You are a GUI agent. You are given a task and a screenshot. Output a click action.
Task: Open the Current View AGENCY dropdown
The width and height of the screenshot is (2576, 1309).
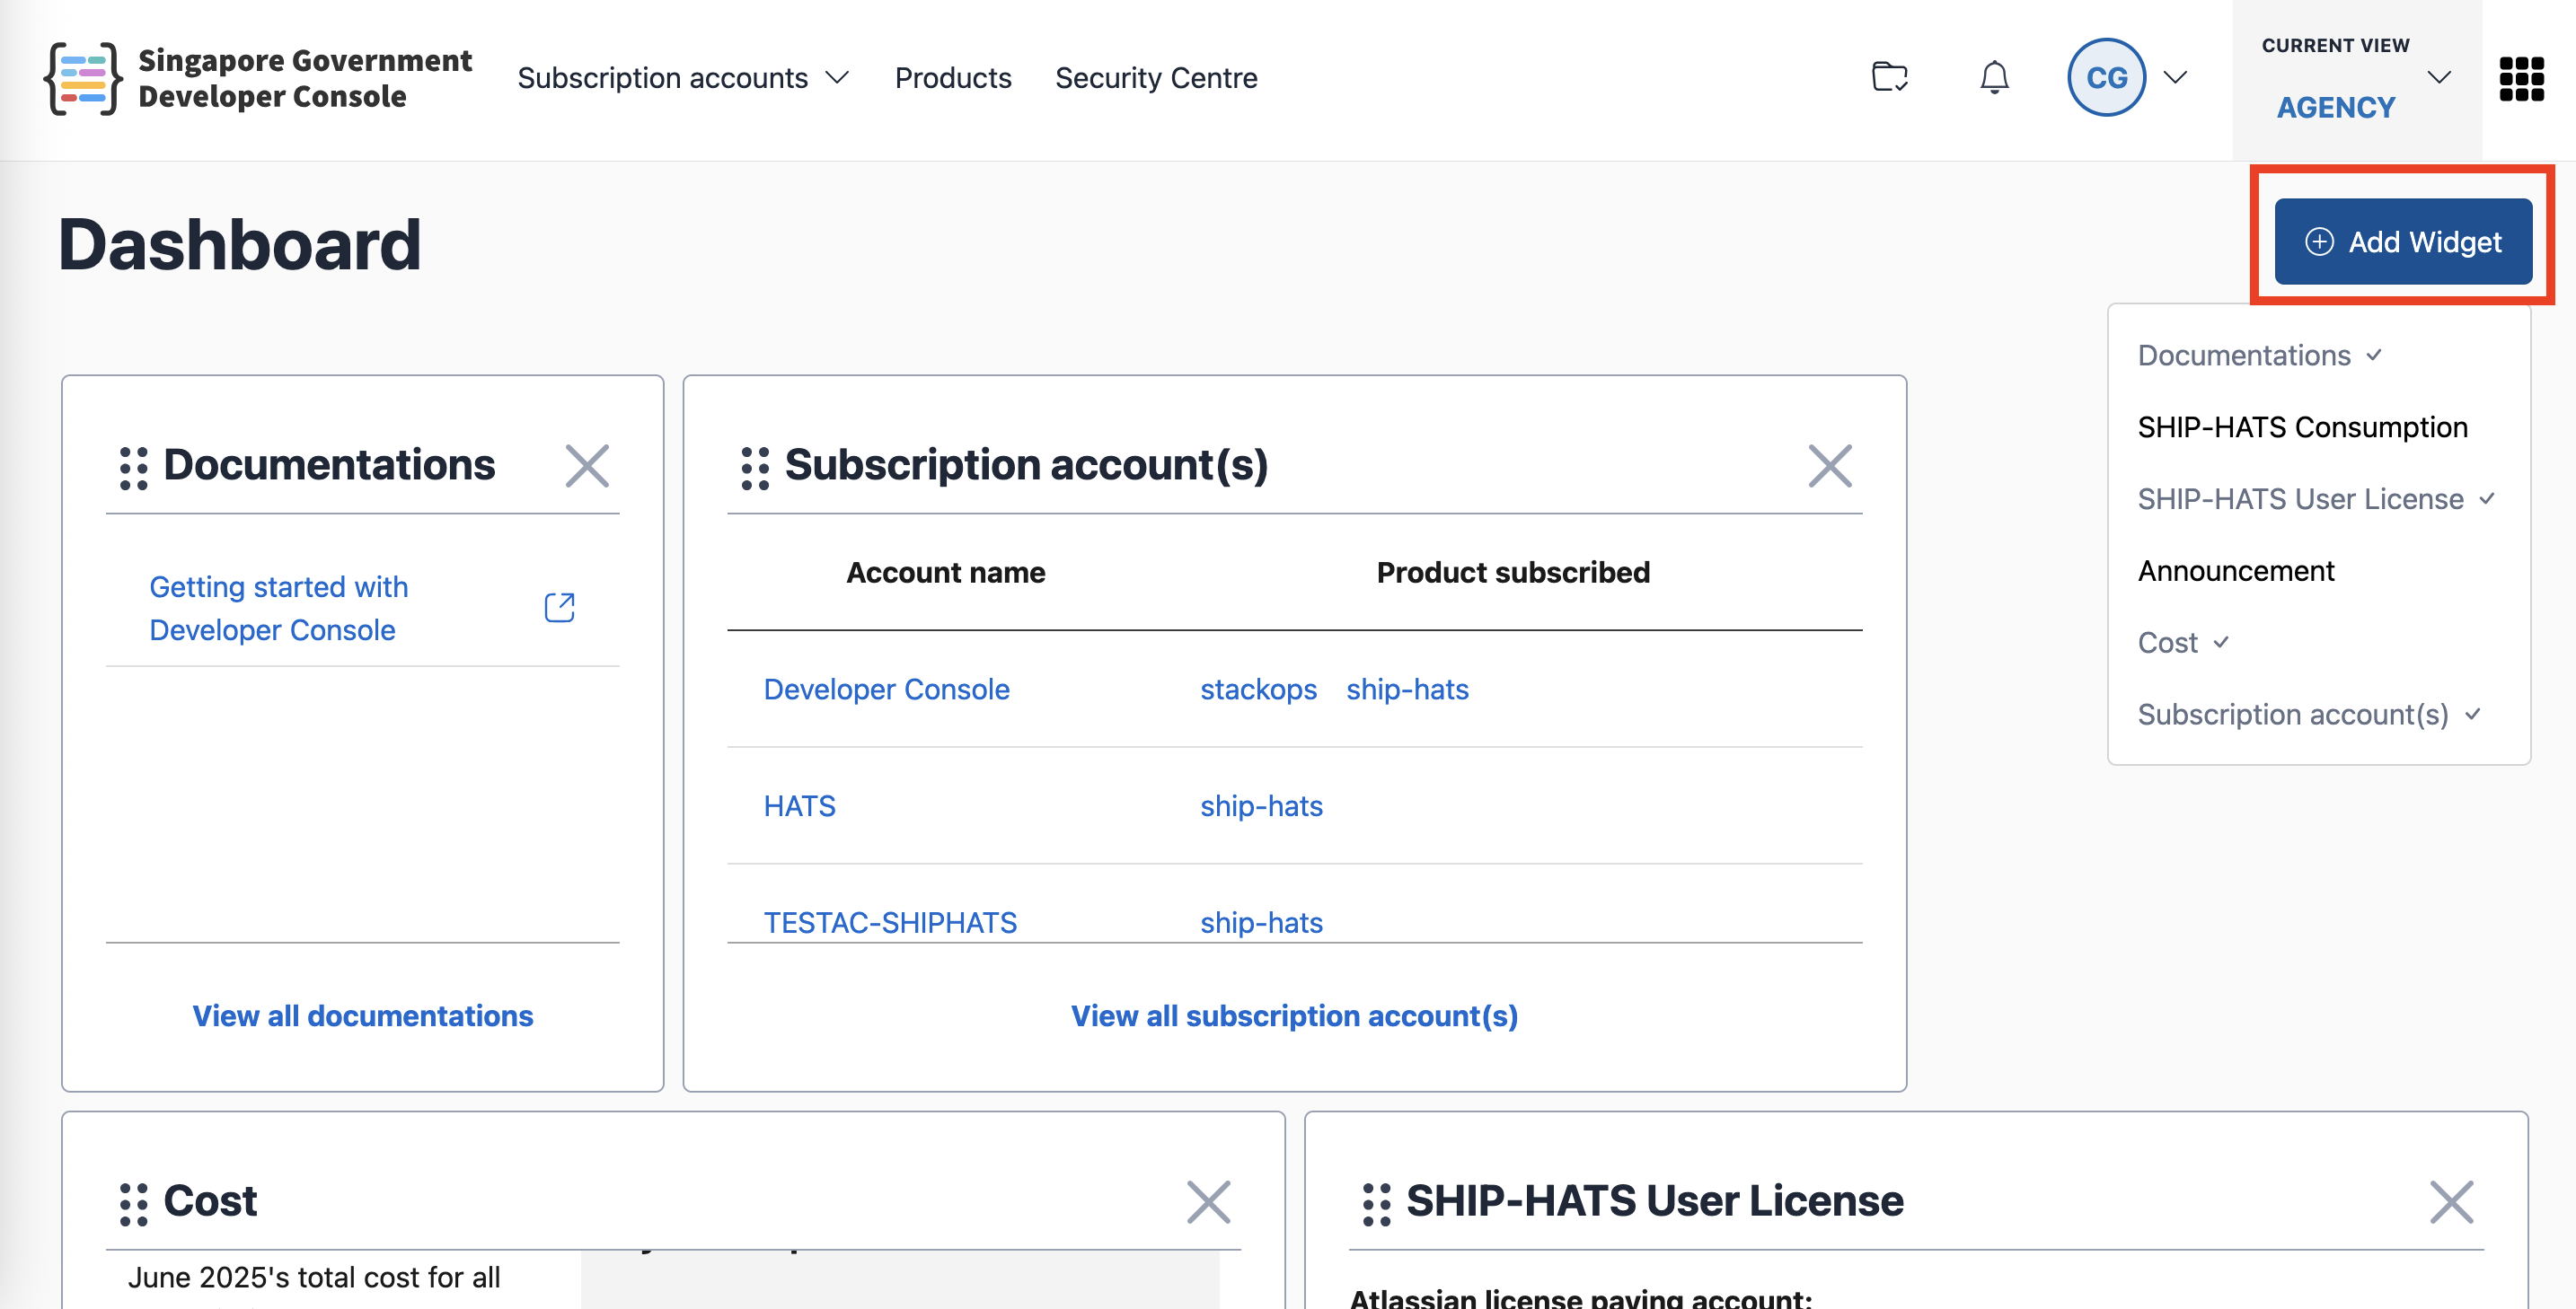pyautogui.click(x=2356, y=78)
